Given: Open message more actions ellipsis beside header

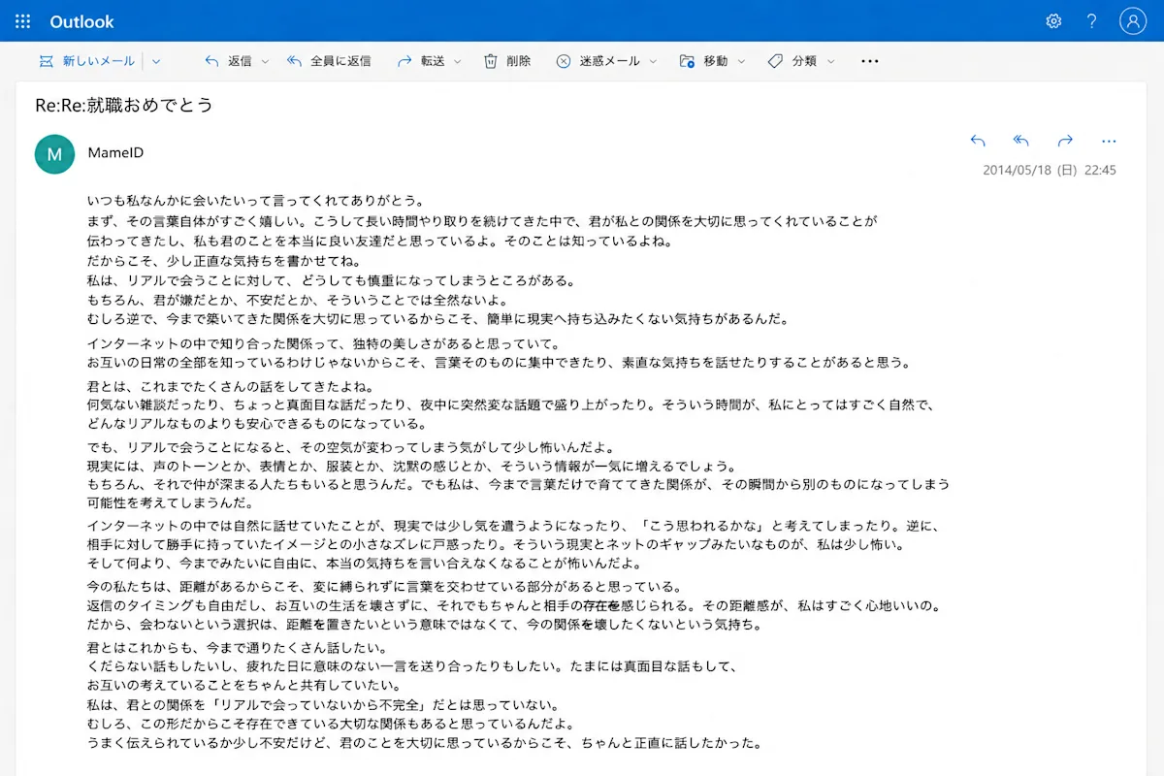Looking at the screenshot, I should tap(1109, 141).
